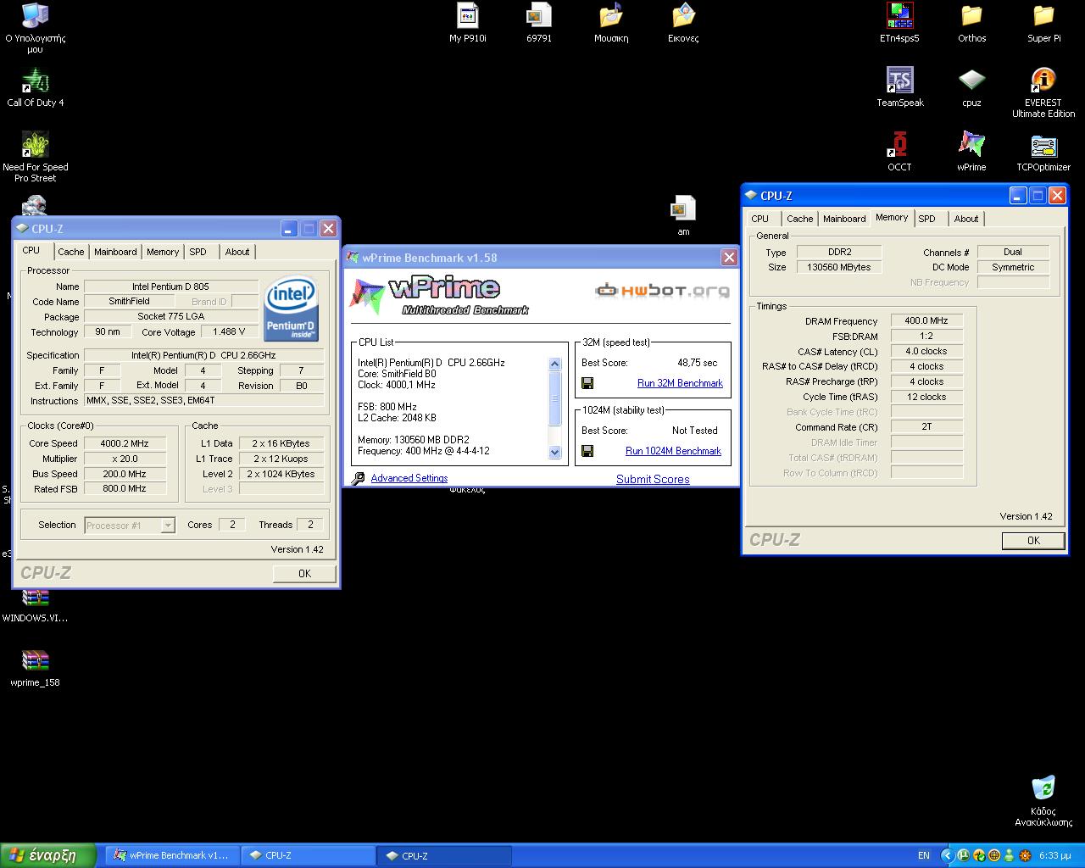This screenshot has width=1085, height=868.
Task: Launch the OCCT shortcut
Action: 899,152
